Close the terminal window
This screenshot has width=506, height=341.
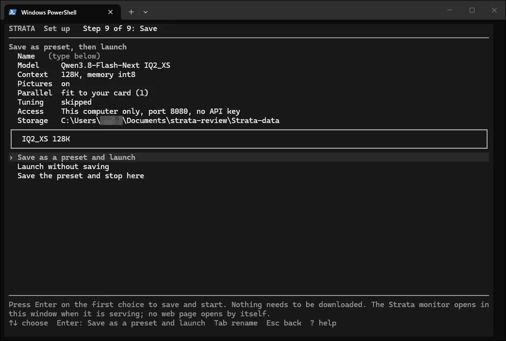tap(494, 10)
